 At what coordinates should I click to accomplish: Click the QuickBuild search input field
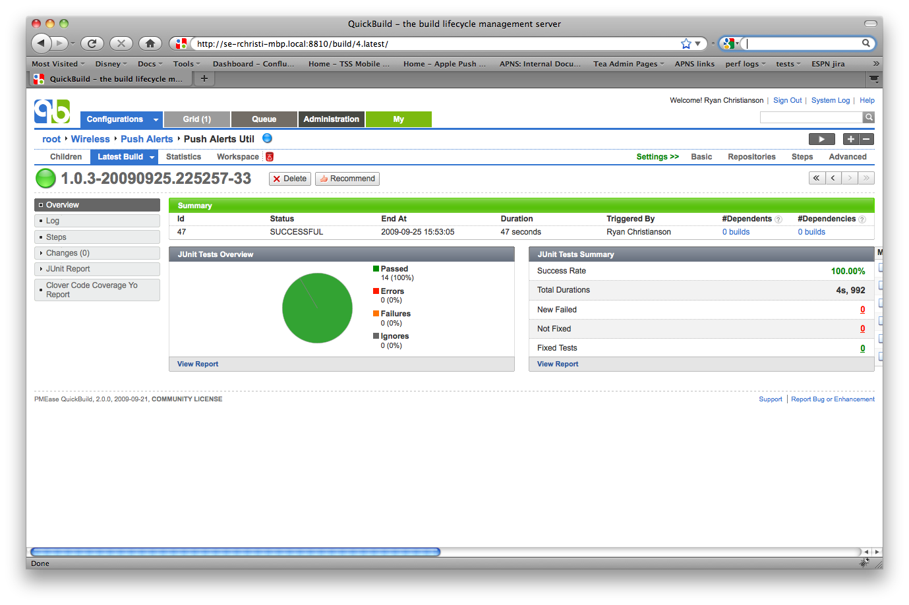point(810,117)
